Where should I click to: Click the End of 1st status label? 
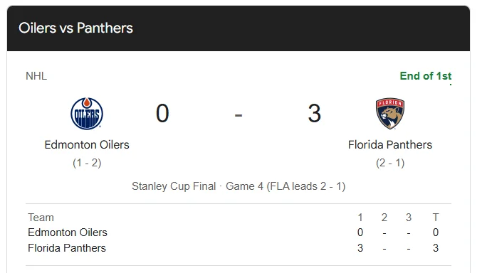point(426,76)
